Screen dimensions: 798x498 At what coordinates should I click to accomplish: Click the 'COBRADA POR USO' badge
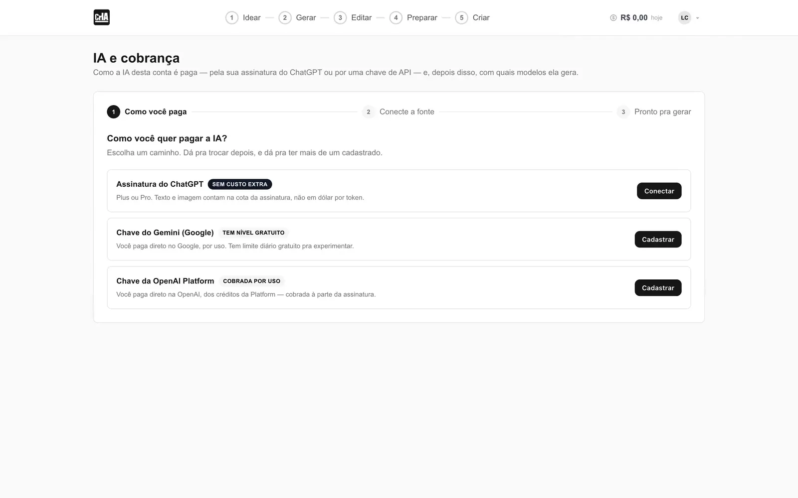coord(251,281)
